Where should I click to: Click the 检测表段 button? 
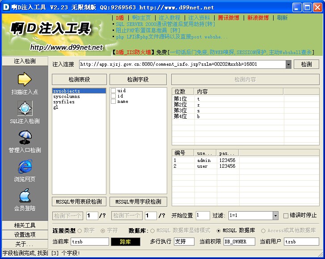click(x=79, y=80)
